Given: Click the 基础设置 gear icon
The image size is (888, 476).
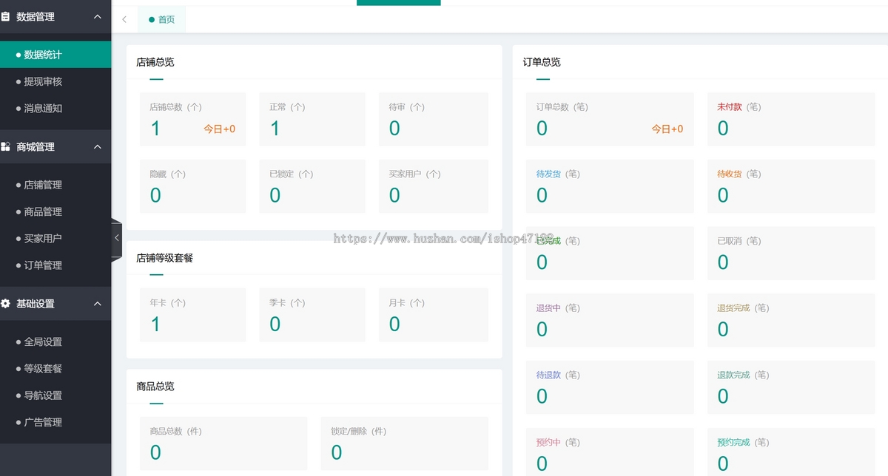Looking at the screenshot, I should 5,304.
